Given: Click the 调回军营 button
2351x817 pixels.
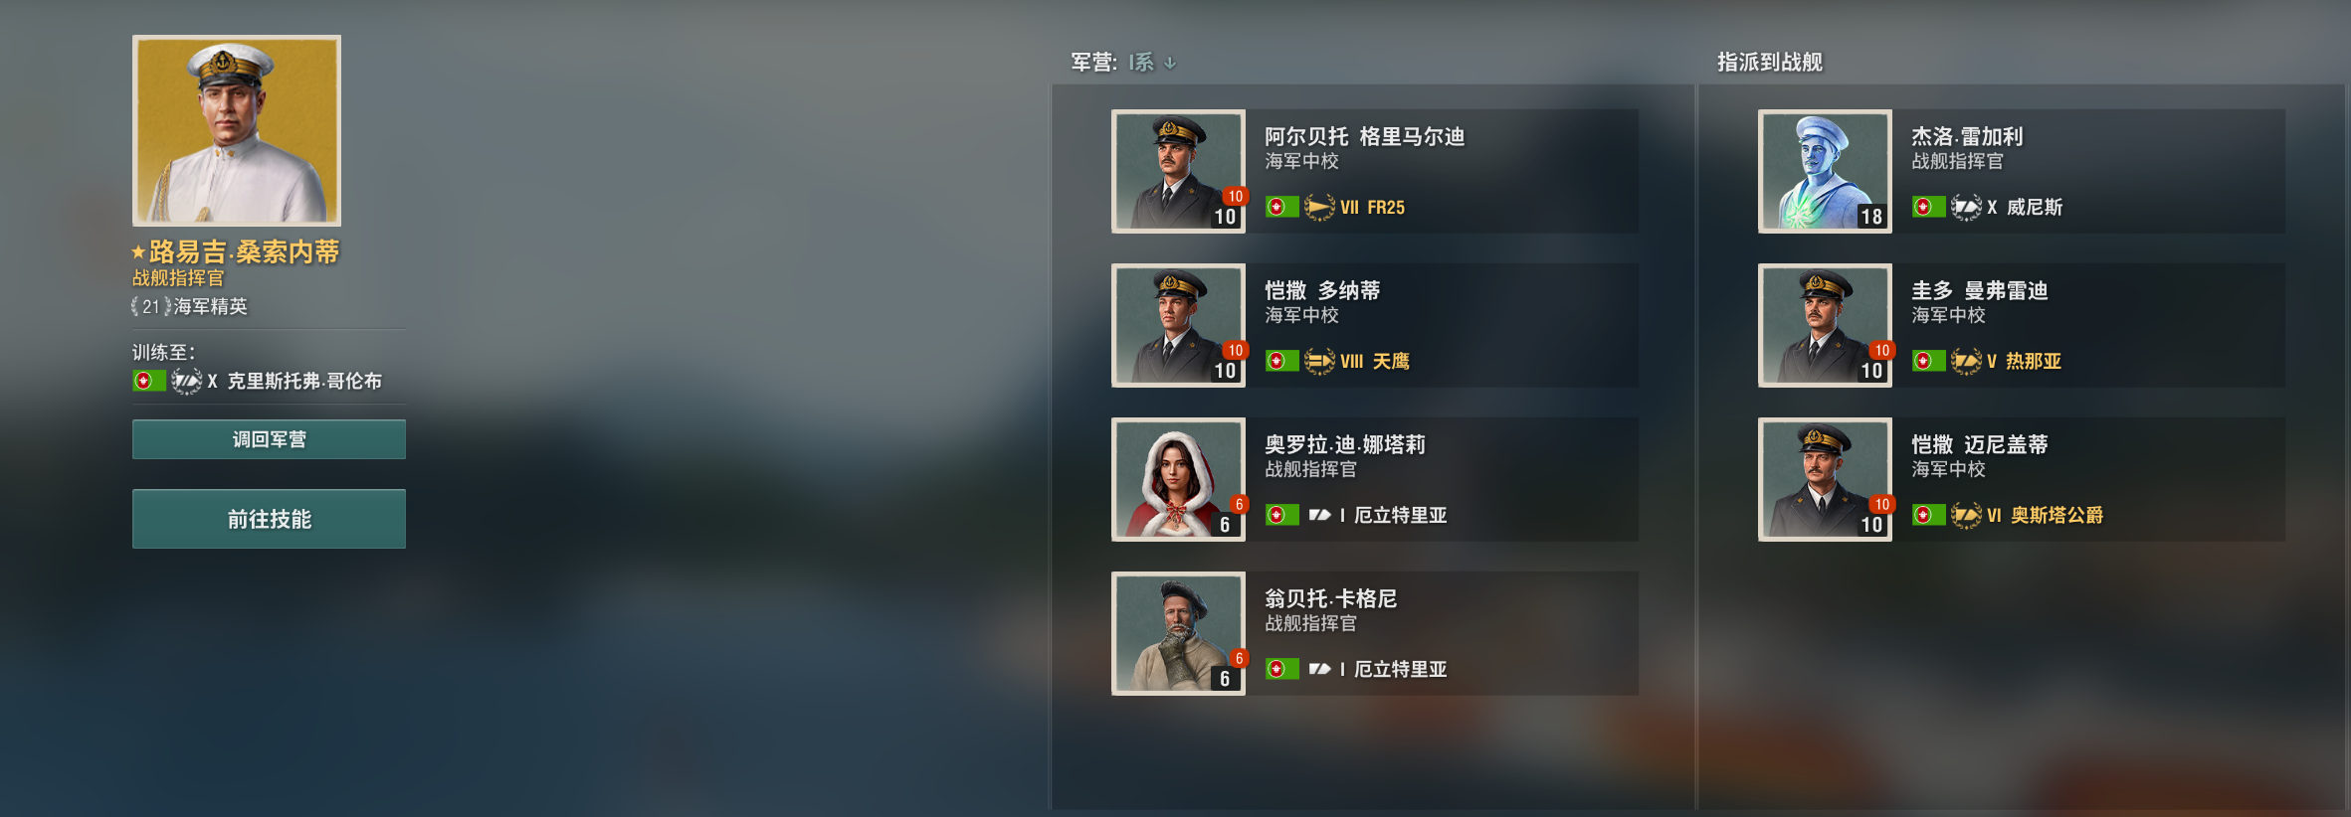Looking at the screenshot, I should 269,439.
